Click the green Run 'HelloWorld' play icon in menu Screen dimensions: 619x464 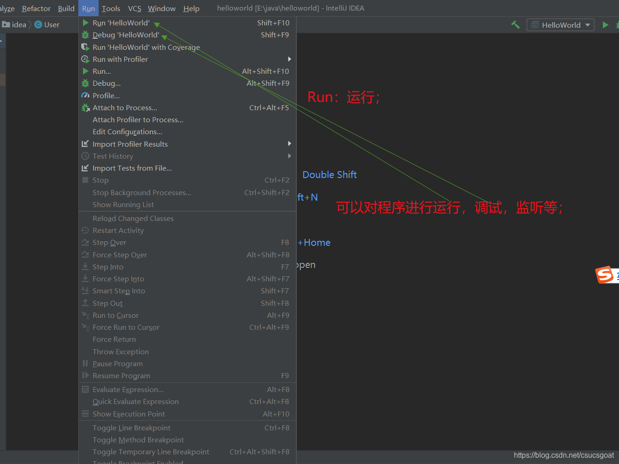pyautogui.click(x=85, y=23)
